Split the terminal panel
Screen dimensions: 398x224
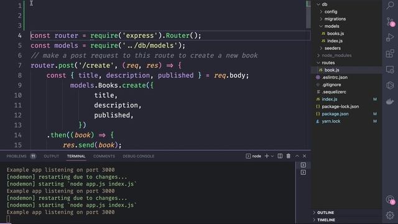click(x=280, y=156)
